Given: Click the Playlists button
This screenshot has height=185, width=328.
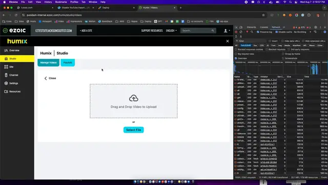Looking at the screenshot, I should [68, 63].
